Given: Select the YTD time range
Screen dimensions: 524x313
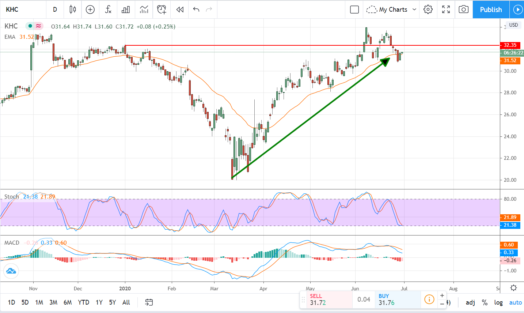Looking at the screenshot, I should 84,302.
